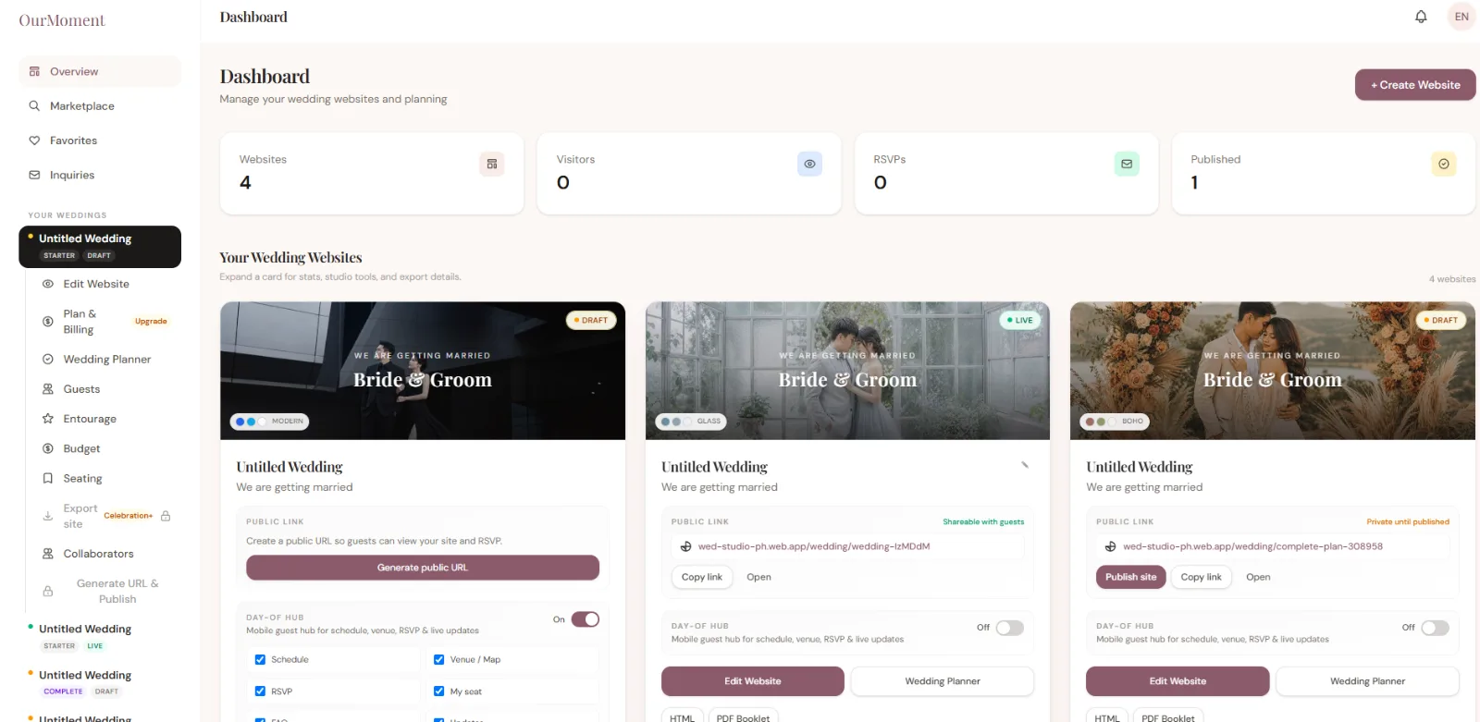This screenshot has width=1480, height=722.
Task: Open the Modern draft wedding cover image
Action: [423, 371]
